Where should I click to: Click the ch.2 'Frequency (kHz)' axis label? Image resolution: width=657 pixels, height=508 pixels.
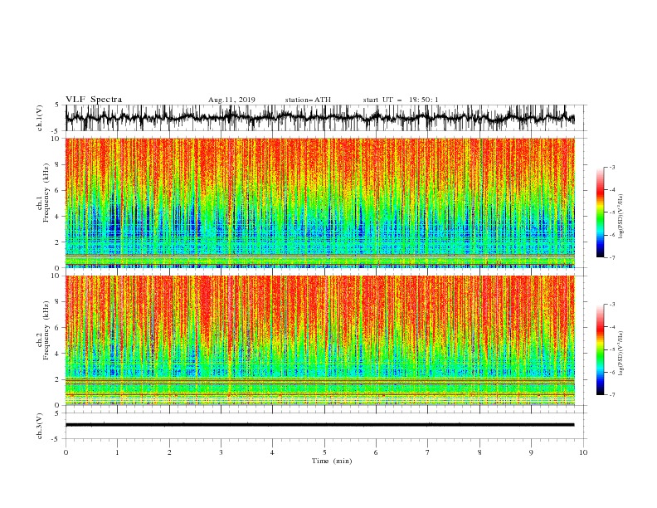(x=46, y=331)
